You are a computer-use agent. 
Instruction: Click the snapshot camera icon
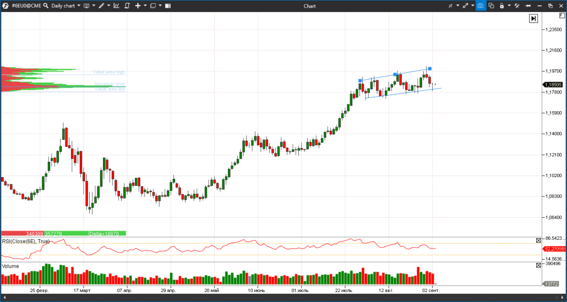click(481, 6)
